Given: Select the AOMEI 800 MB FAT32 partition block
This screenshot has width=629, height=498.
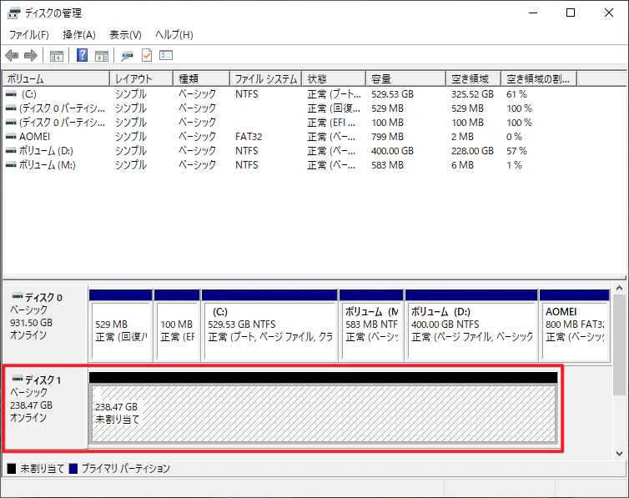Looking at the screenshot, I should pos(575,325).
